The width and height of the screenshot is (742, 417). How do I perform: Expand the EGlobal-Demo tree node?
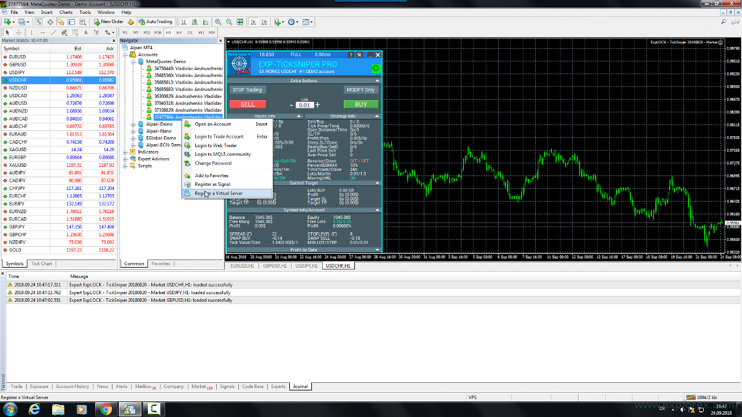tap(133, 138)
